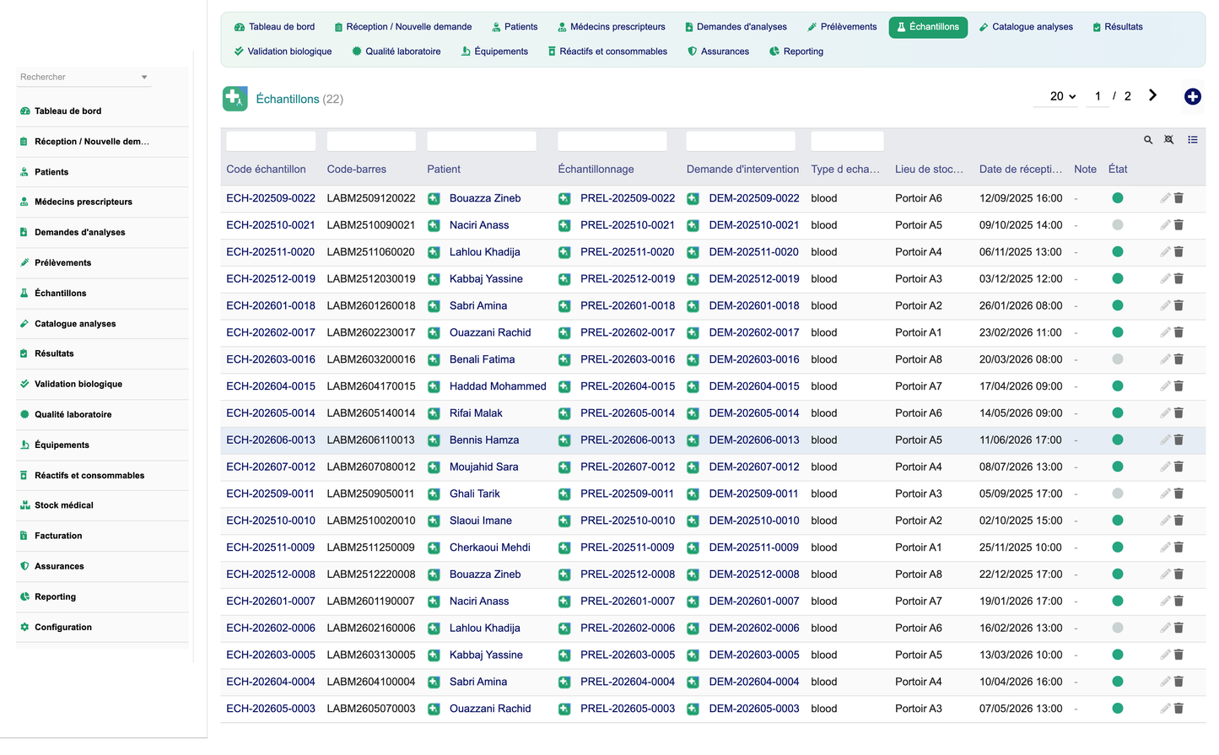This screenshot has height=755, width=1219.
Task: Sort by Date de récepti… column header
Action: tap(1021, 170)
